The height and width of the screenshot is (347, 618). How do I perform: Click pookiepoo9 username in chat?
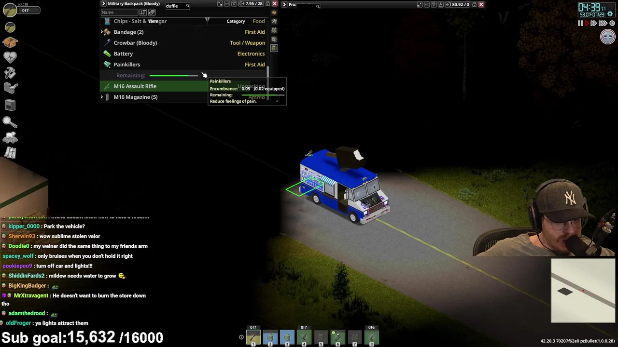coord(17,266)
